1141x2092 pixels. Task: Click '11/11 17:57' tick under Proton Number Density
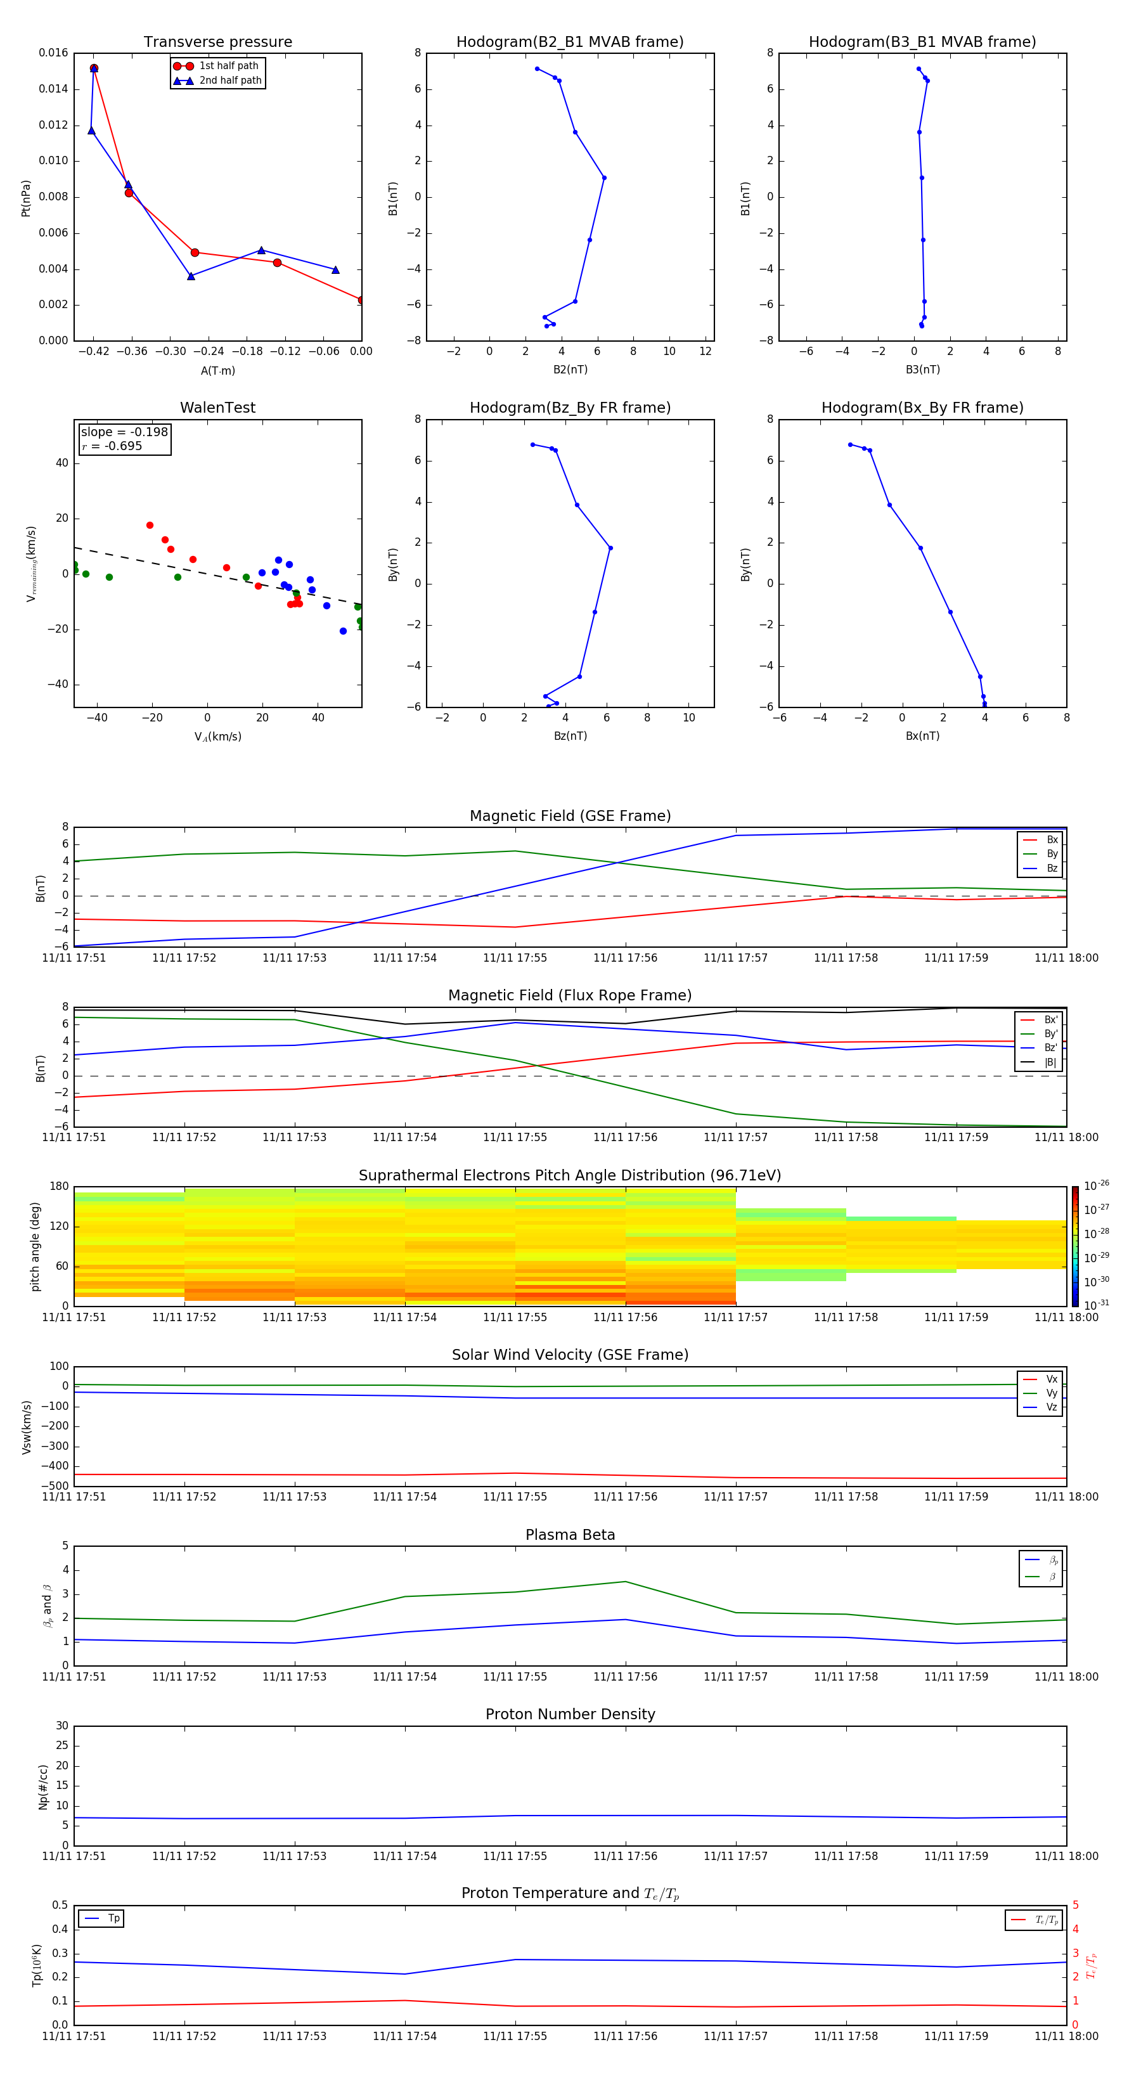[736, 1856]
